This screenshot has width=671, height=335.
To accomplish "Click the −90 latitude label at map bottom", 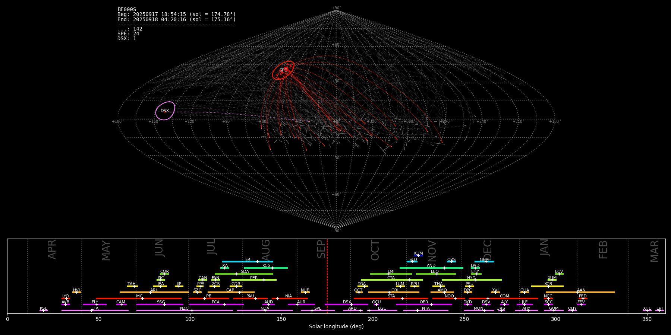I will (336, 231).
